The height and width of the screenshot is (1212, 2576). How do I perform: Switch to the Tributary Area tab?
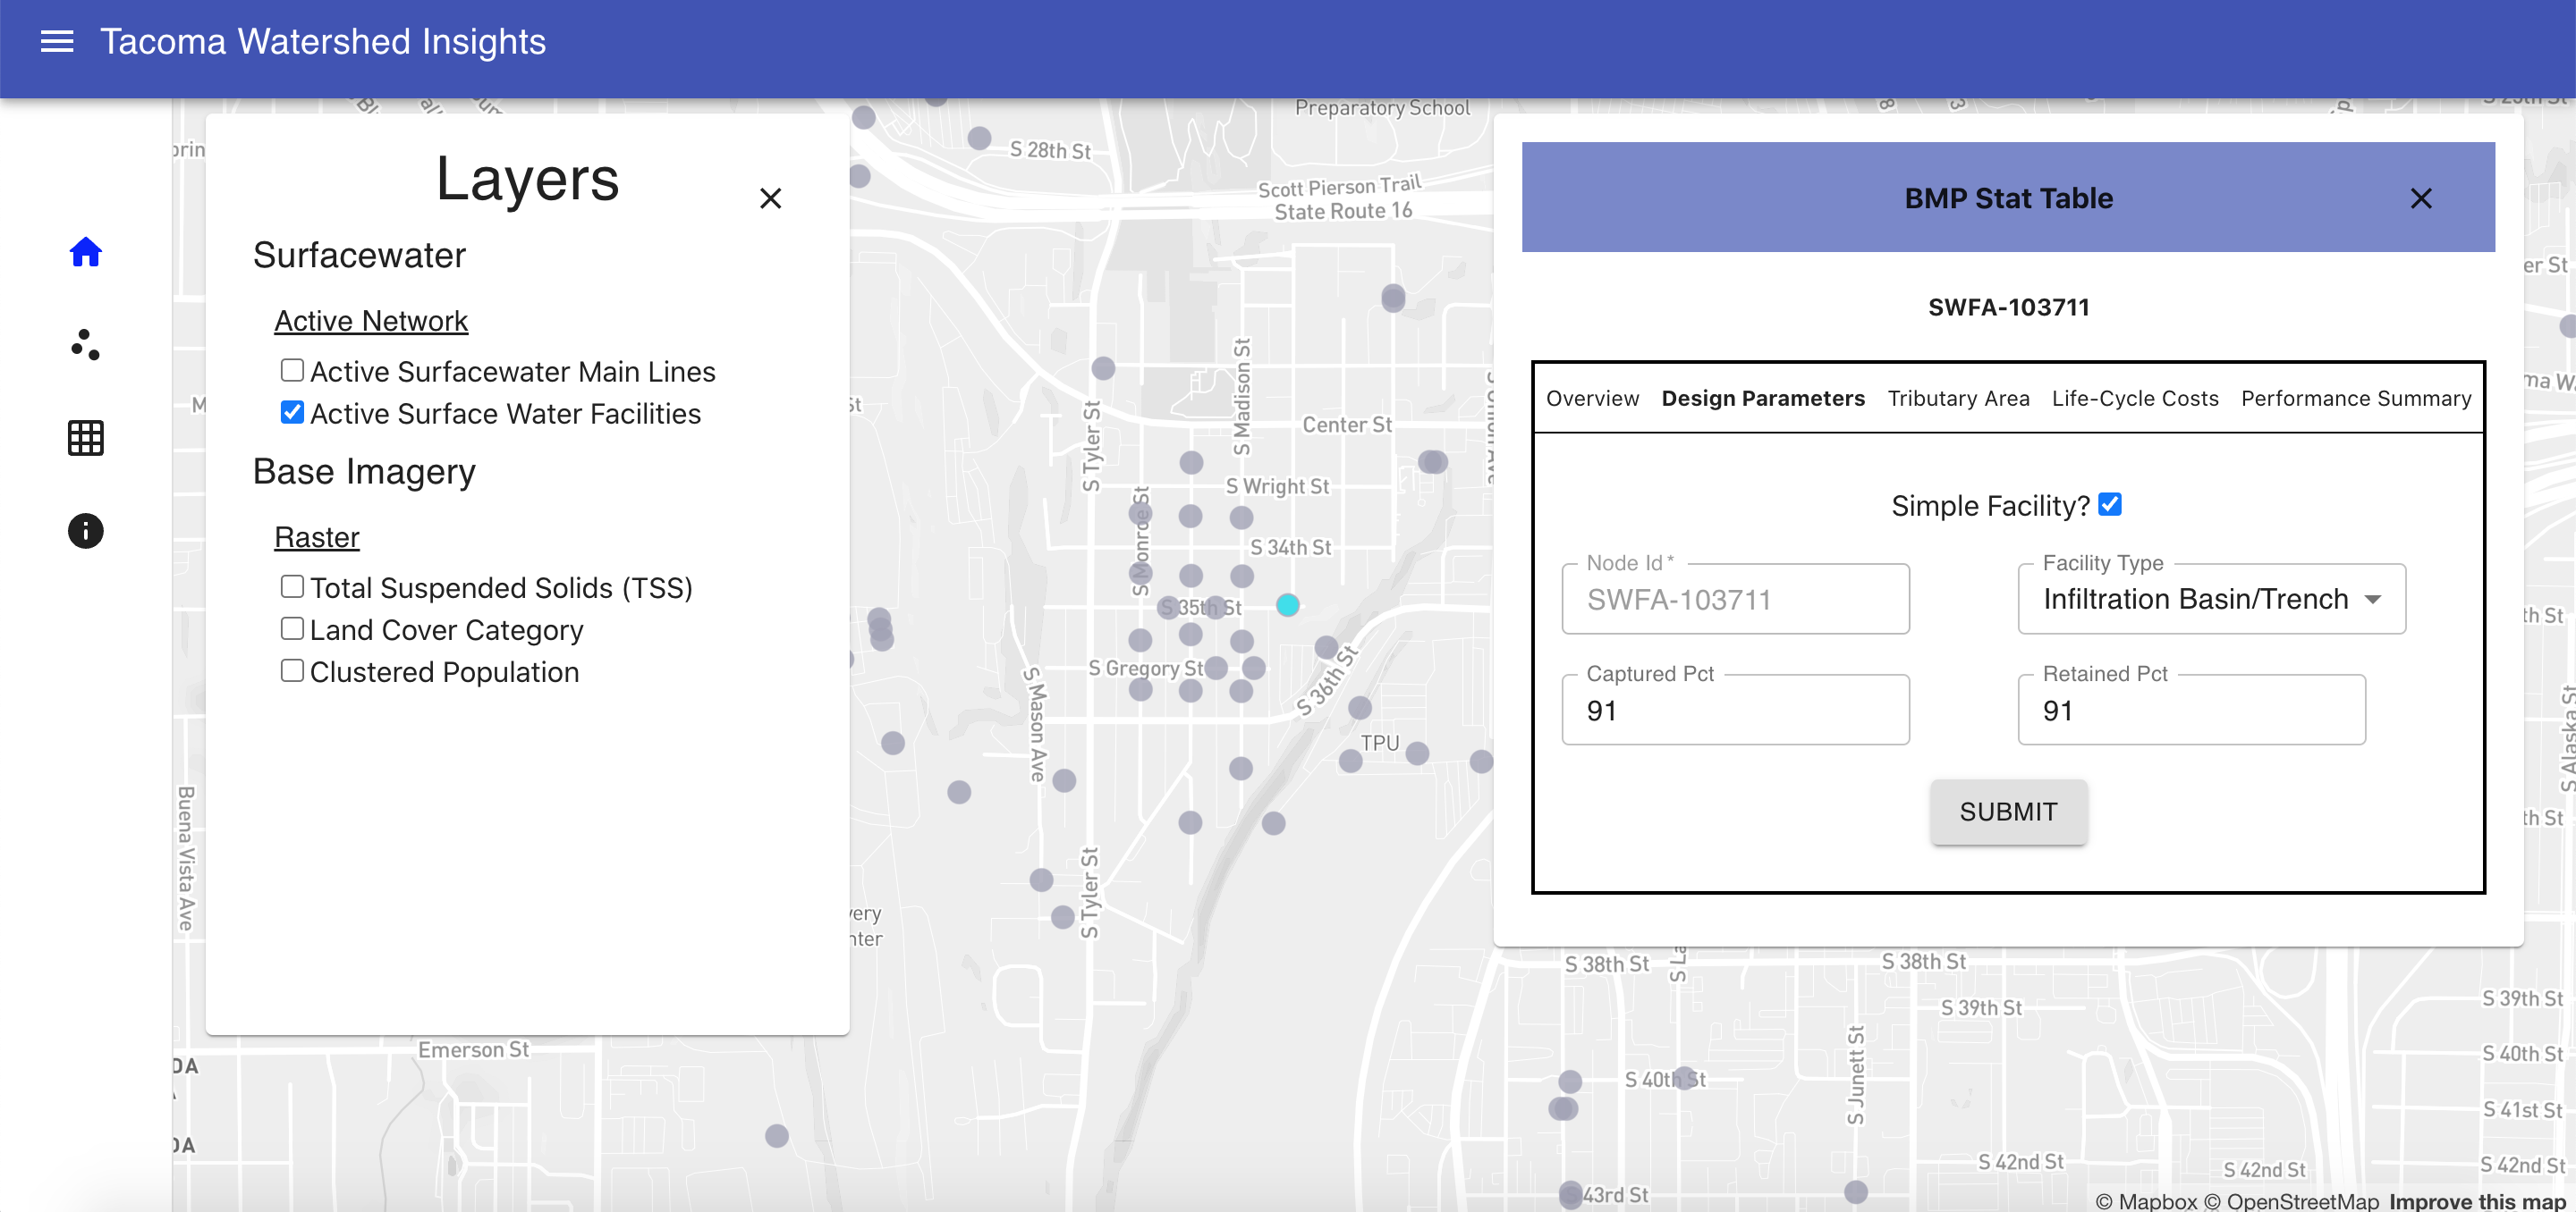(1957, 399)
